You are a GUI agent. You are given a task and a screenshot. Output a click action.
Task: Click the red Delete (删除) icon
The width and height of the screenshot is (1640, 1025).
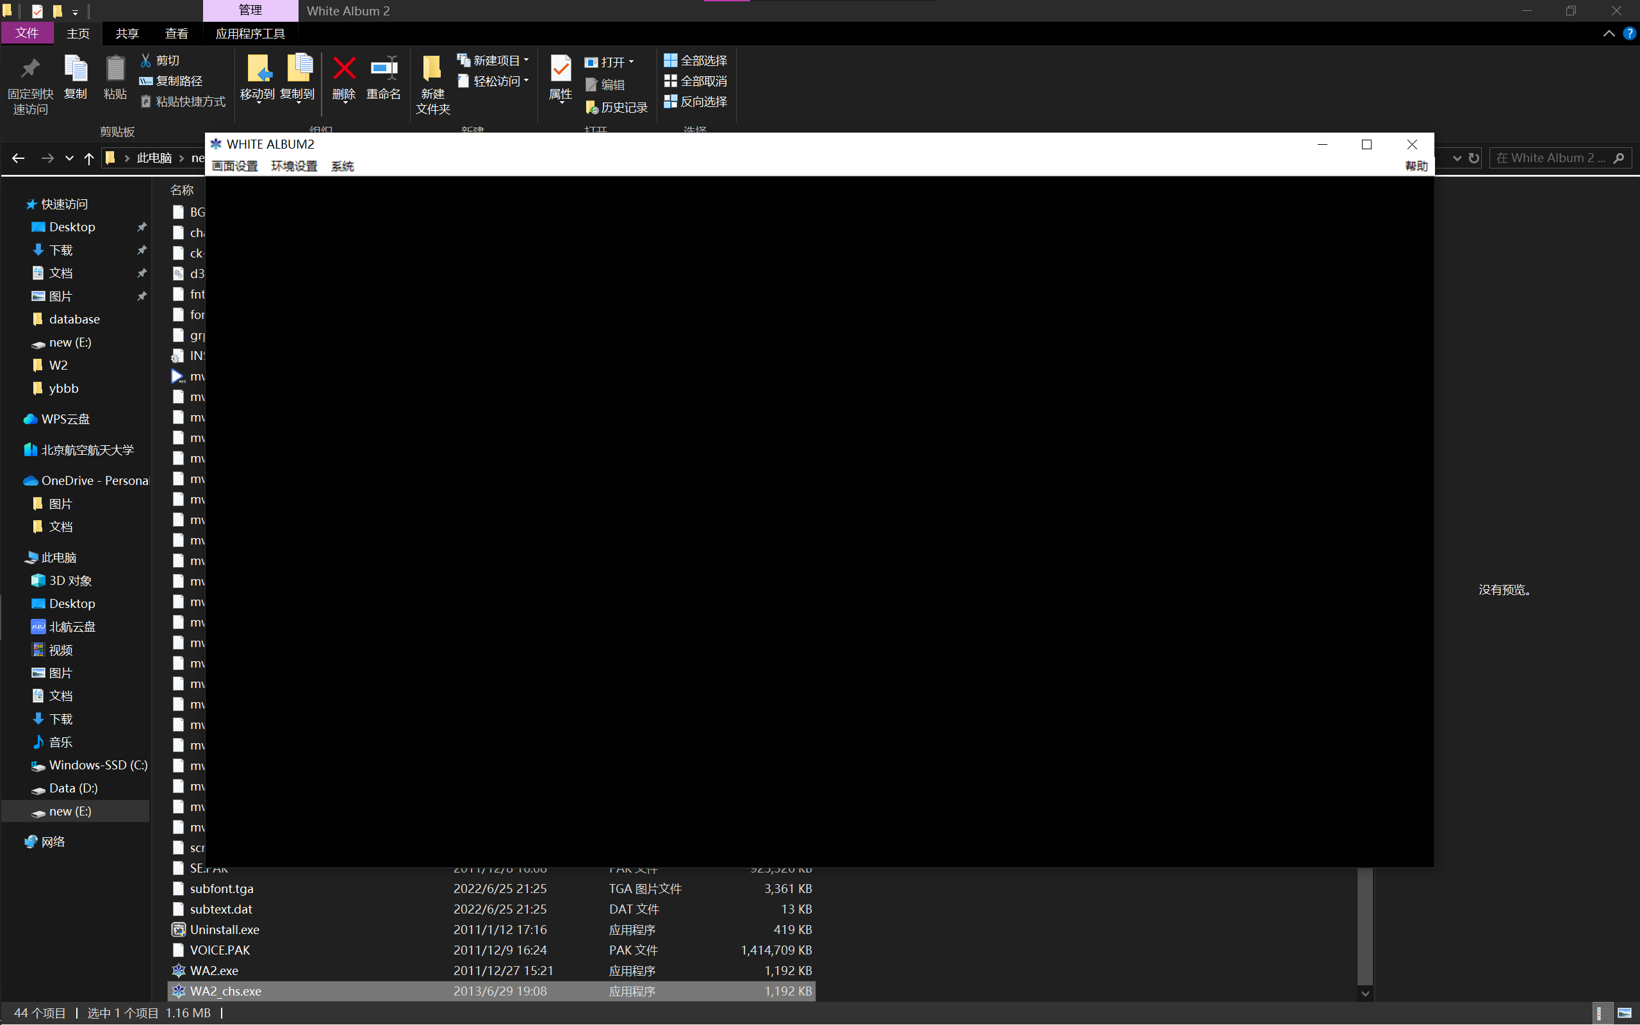coord(344,69)
